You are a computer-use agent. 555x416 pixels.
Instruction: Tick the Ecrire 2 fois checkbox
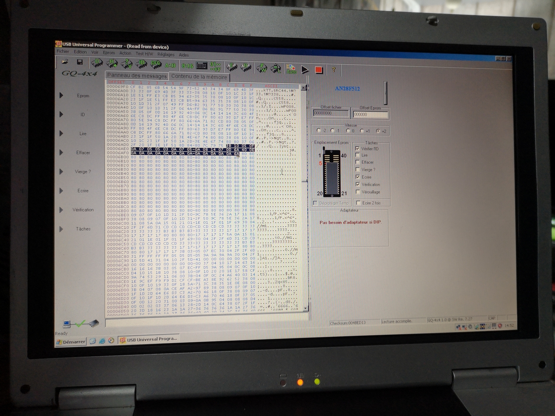tap(358, 202)
